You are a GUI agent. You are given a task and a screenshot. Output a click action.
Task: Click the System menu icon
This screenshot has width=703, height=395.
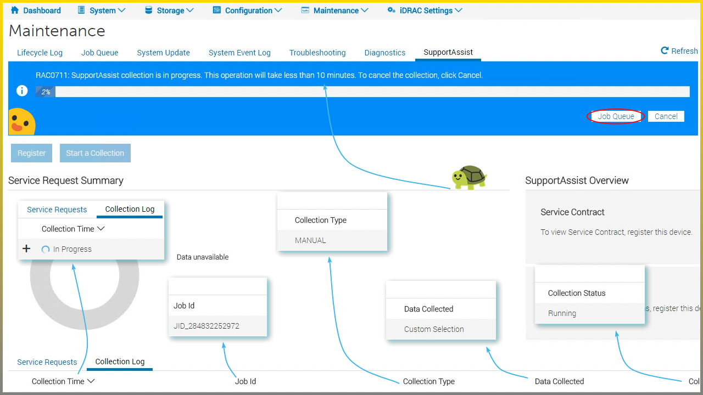tap(81, 10)
